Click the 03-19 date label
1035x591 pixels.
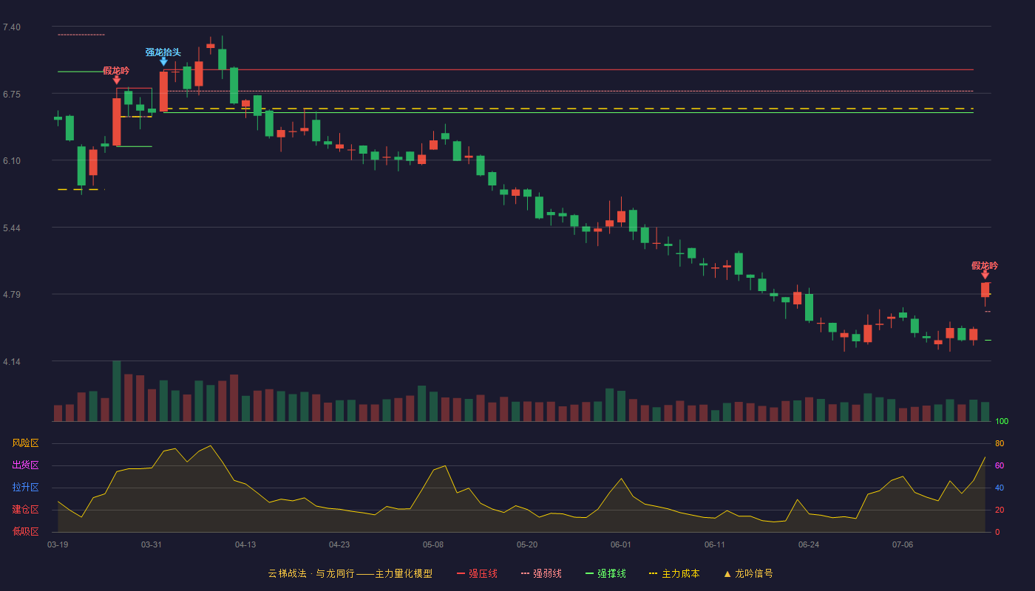coord(58,544)
